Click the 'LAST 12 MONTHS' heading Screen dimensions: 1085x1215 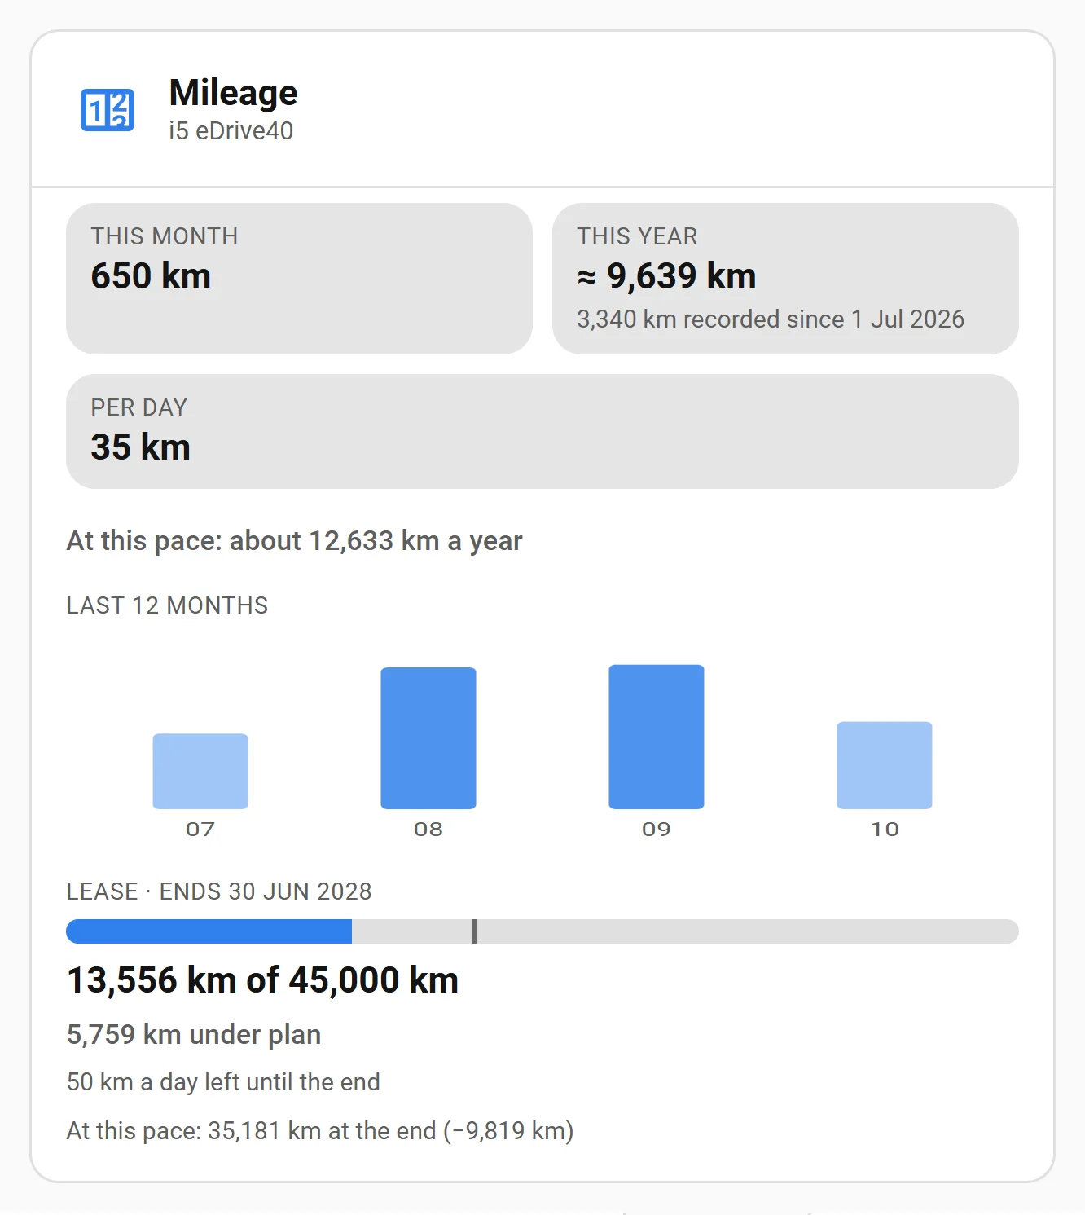pyautogui.click(x=167, y=605)
